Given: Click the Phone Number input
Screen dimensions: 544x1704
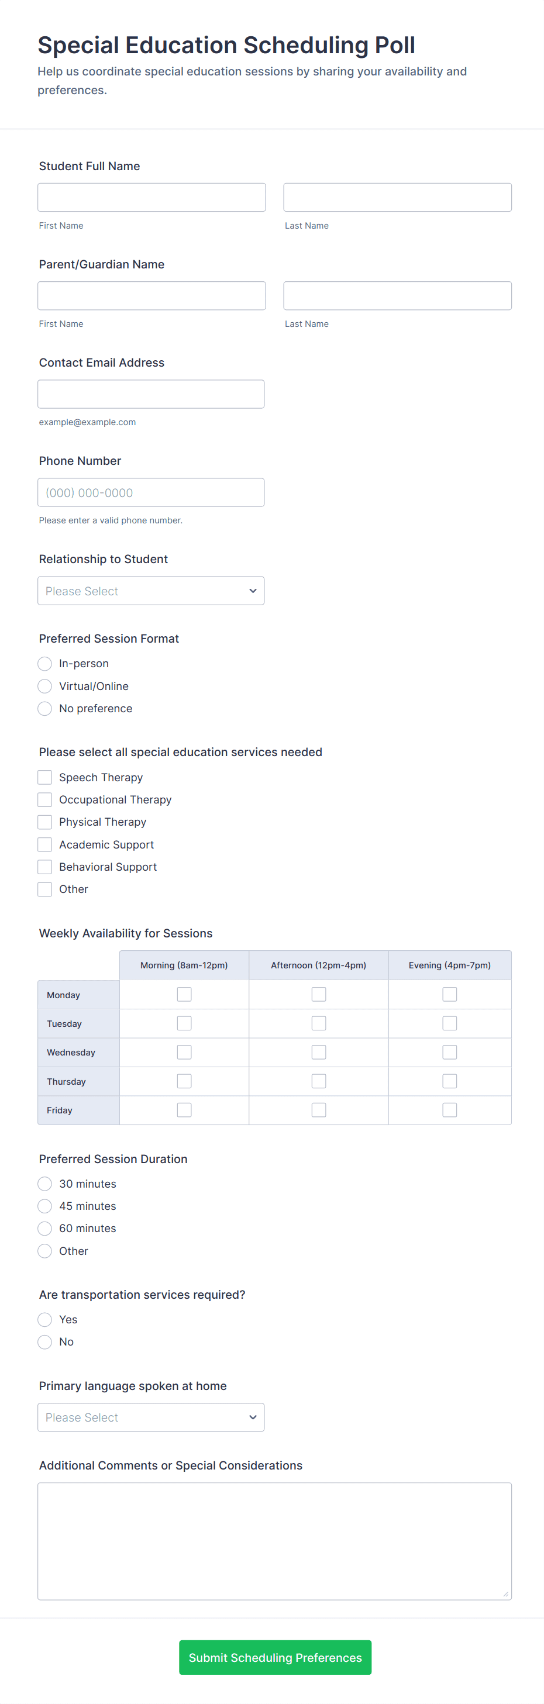Looking at the screenshot, I should pos(151,492).
